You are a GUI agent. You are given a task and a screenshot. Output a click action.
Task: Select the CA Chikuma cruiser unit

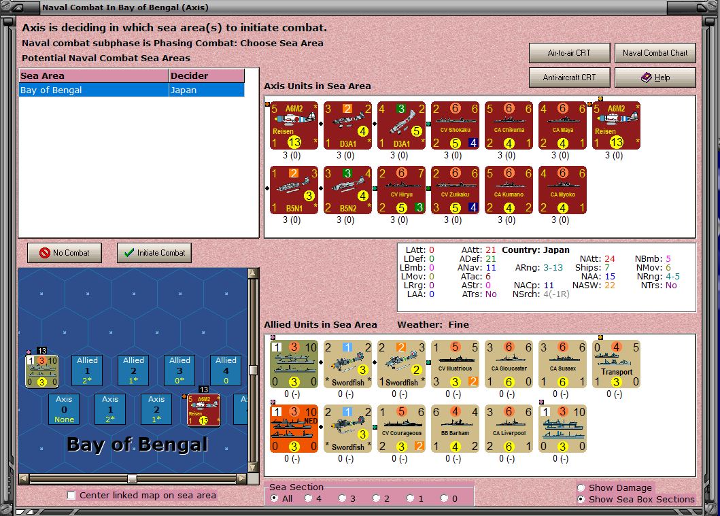click(x=509, y=125)
